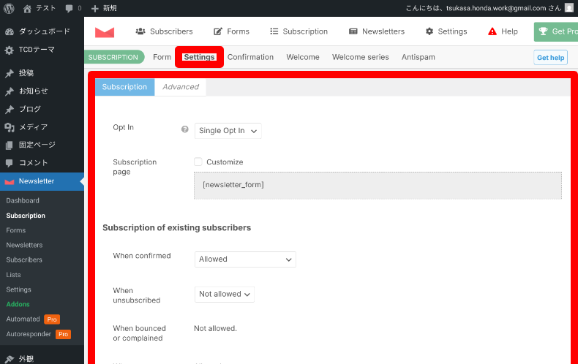Open the Subscription top menu
This screenshot has height=364, width=578.
pyautogui.click(x=299, y=31)
